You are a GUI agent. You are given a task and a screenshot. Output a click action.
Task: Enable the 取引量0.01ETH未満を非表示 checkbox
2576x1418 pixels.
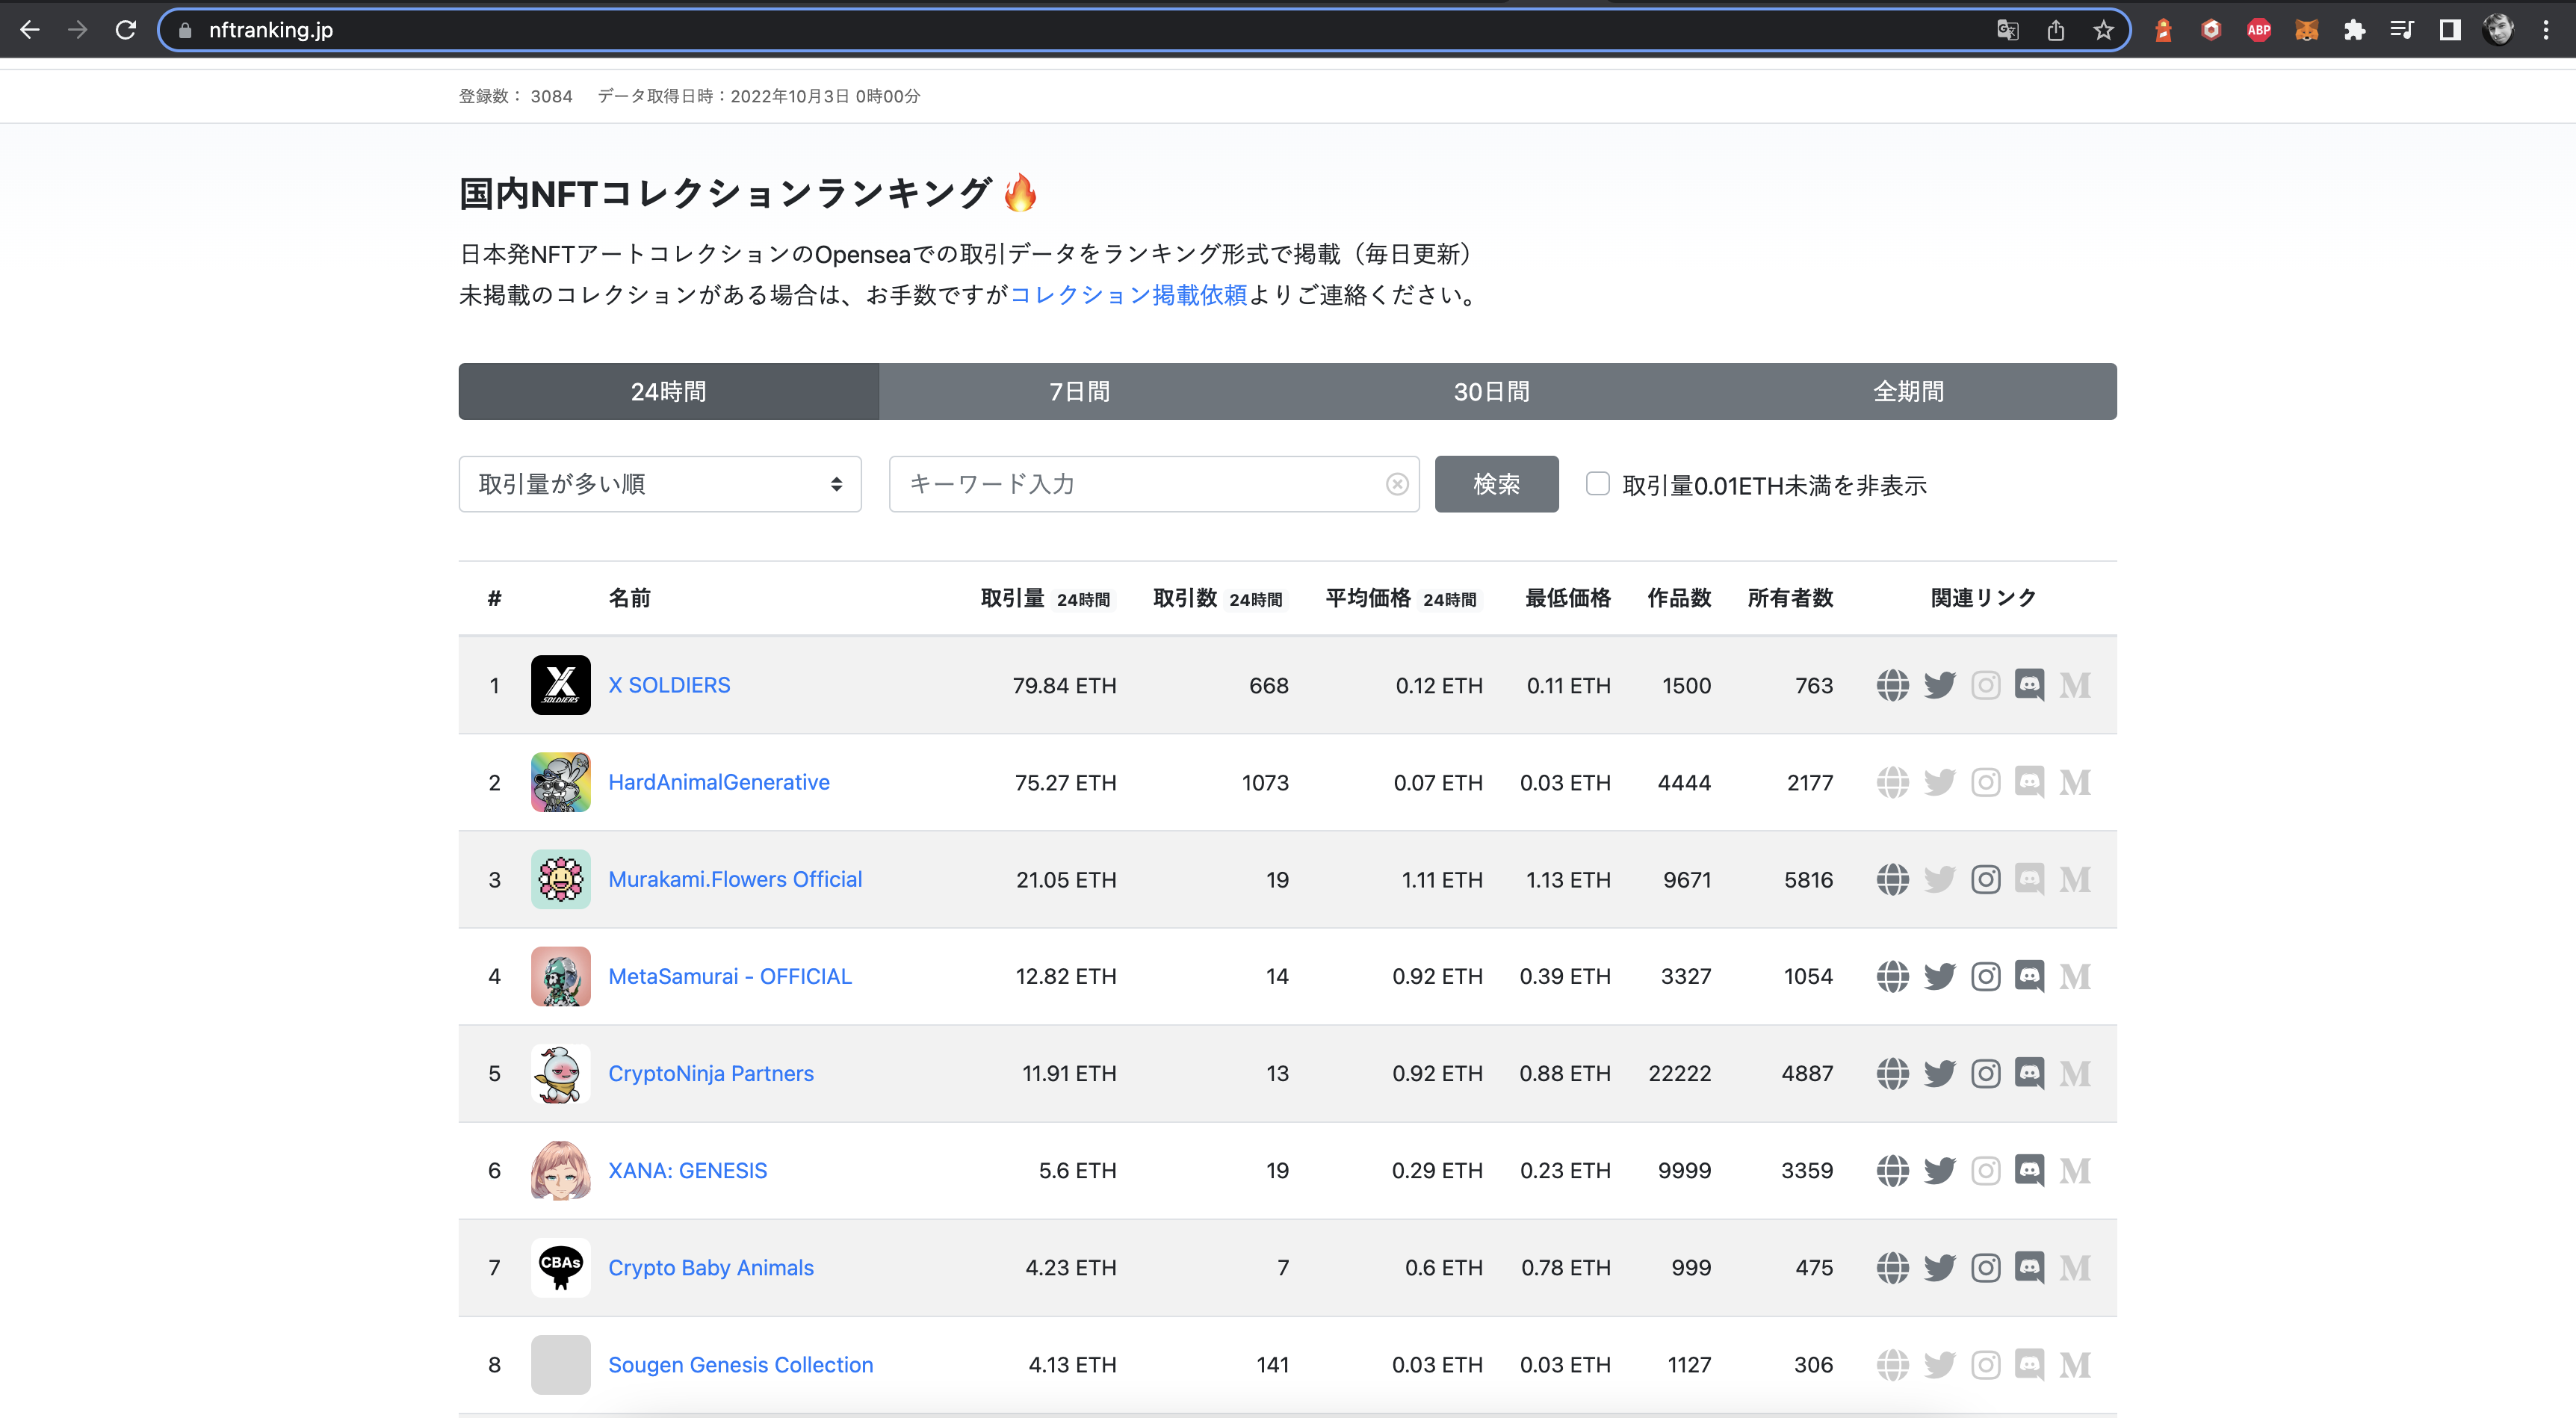coord(1597,484)
